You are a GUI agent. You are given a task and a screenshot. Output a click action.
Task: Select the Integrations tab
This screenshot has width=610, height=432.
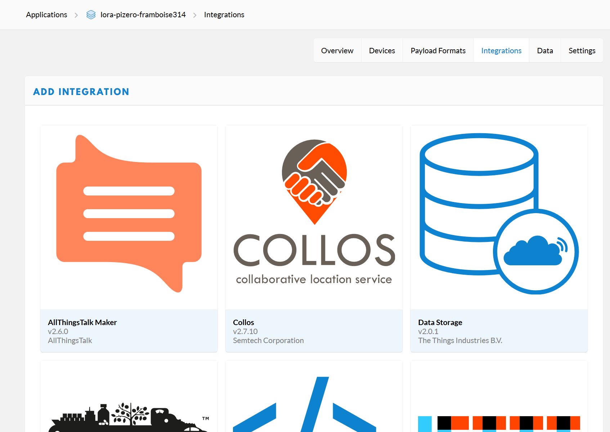[x=501, y=50]
